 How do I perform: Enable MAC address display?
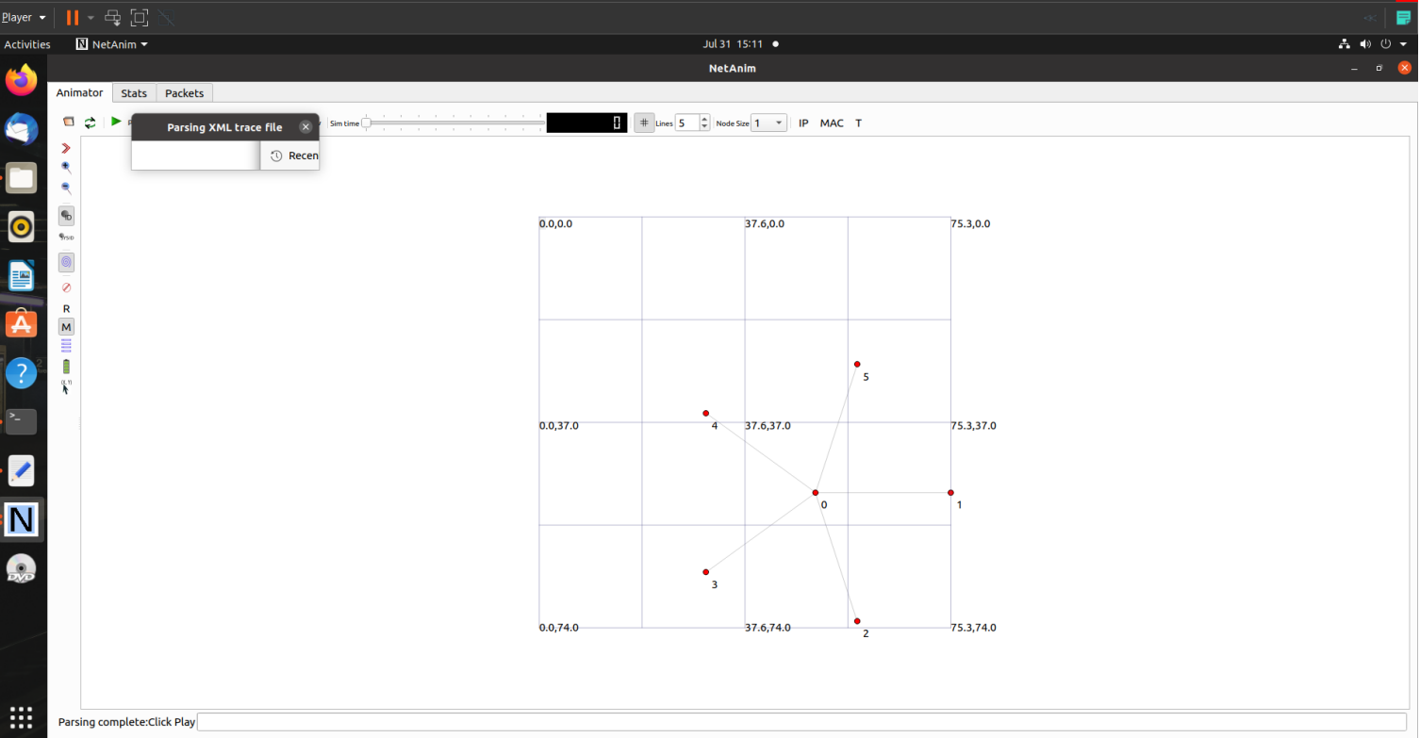(x=831, y=123)
